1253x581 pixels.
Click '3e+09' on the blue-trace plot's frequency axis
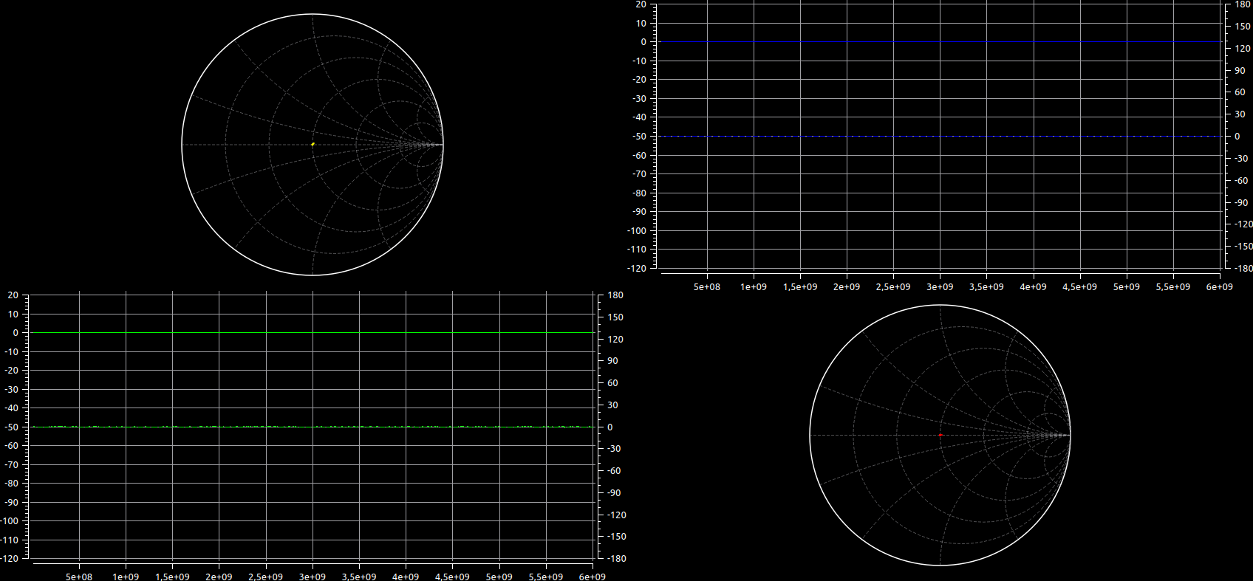940,287
